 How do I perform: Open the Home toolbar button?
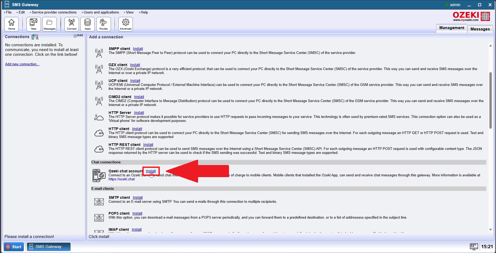[12, 24]
